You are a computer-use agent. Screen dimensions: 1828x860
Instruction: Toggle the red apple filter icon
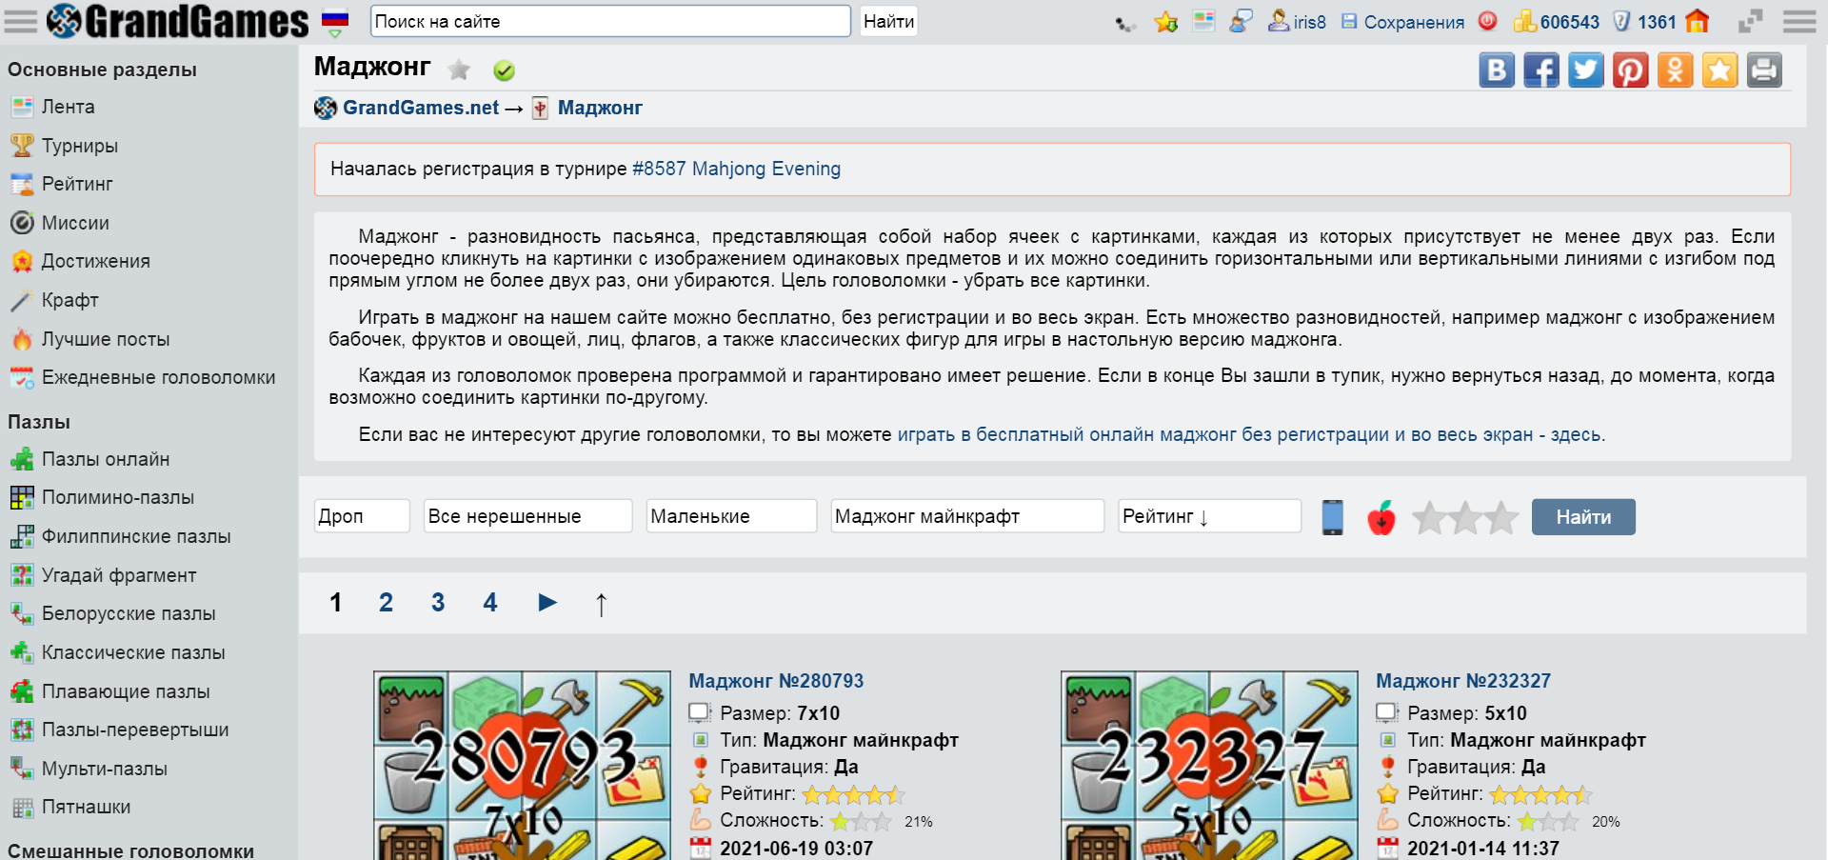1381,517
